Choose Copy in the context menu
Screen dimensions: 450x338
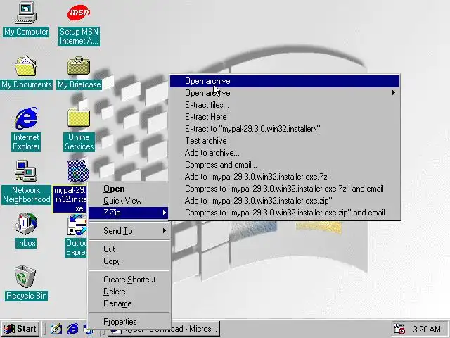pos(129,261)
